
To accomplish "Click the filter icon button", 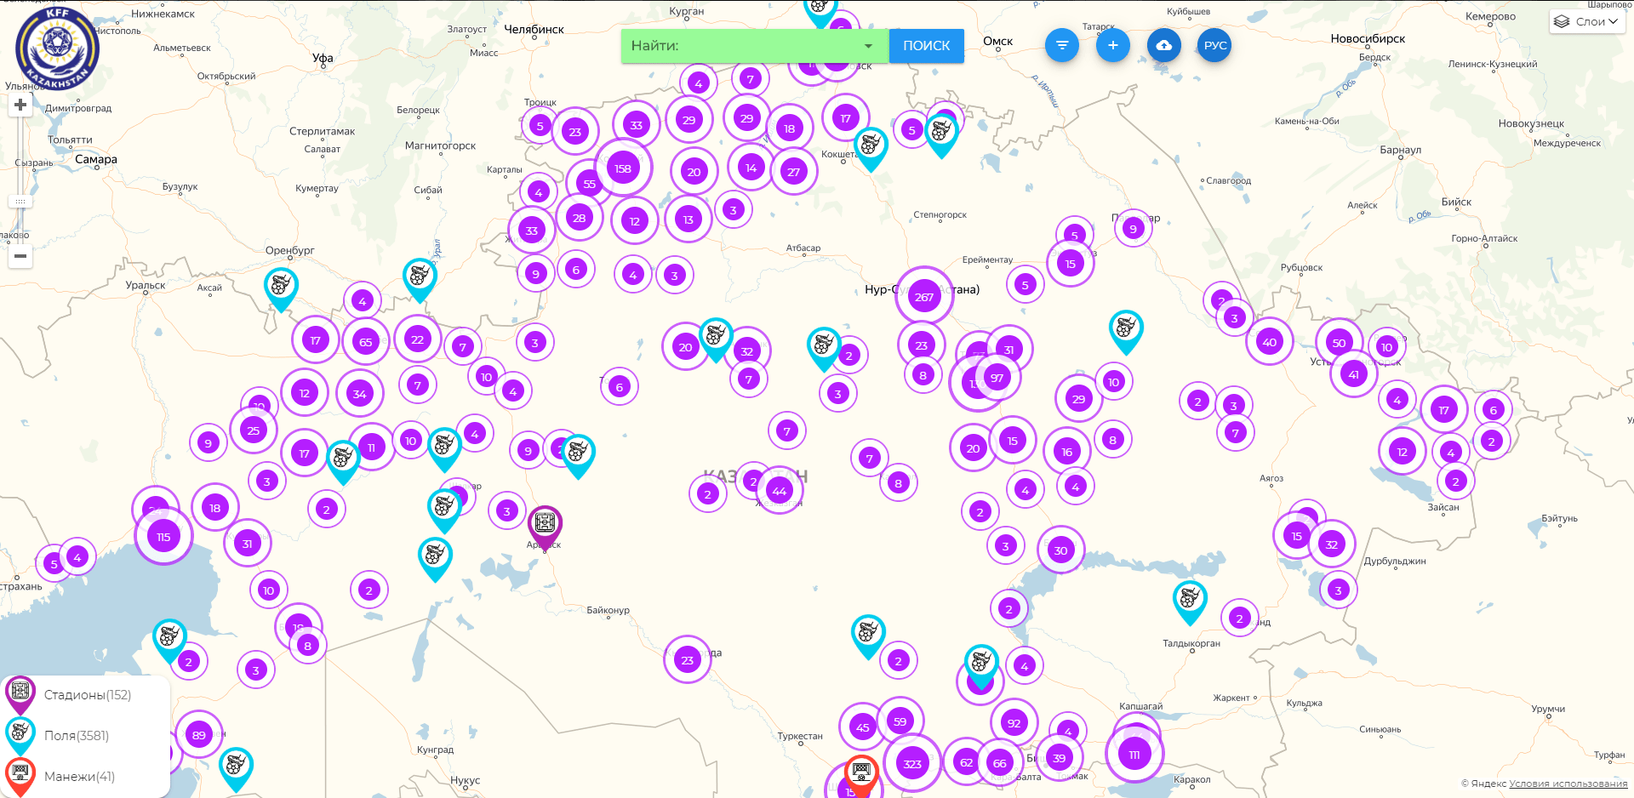I will [1061, 45].
